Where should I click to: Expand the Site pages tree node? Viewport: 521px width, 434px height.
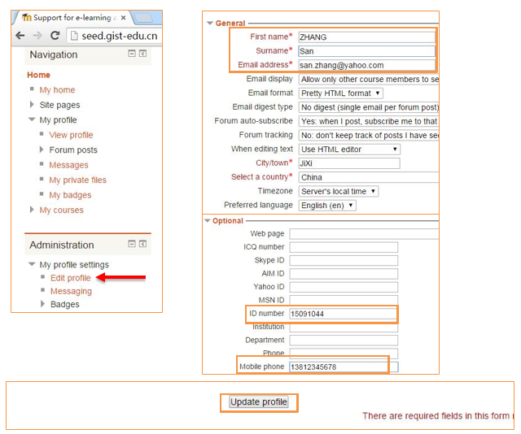(32, 105)
